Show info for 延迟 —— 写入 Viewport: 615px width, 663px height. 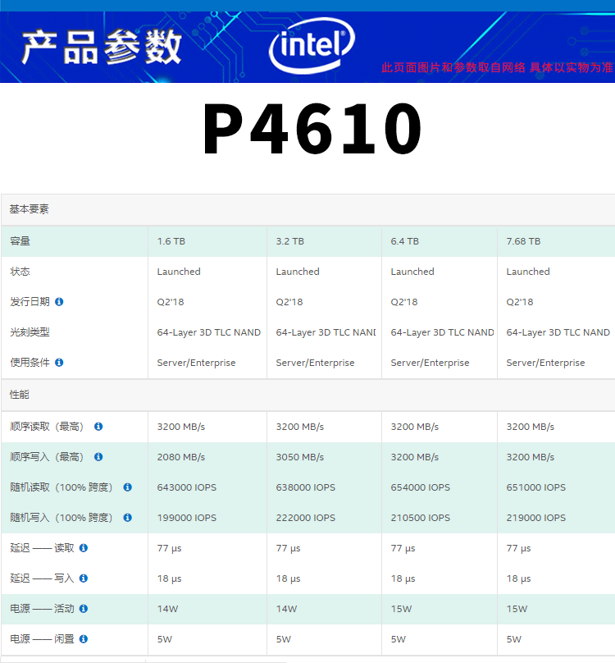coord(84,578)
